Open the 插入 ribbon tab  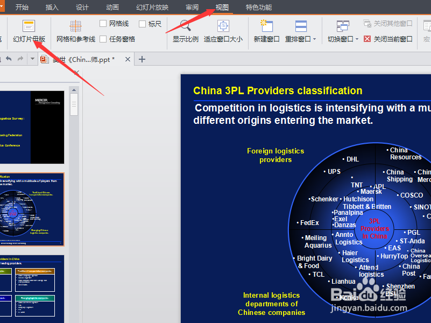pos(52,7)
